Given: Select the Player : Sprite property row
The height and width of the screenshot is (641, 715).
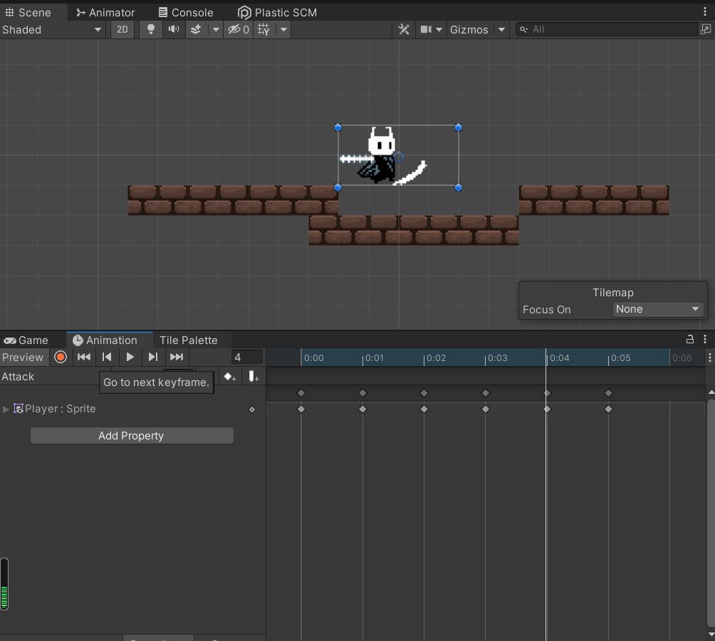Looking at the screenshot, I should (x=132, y=409).
